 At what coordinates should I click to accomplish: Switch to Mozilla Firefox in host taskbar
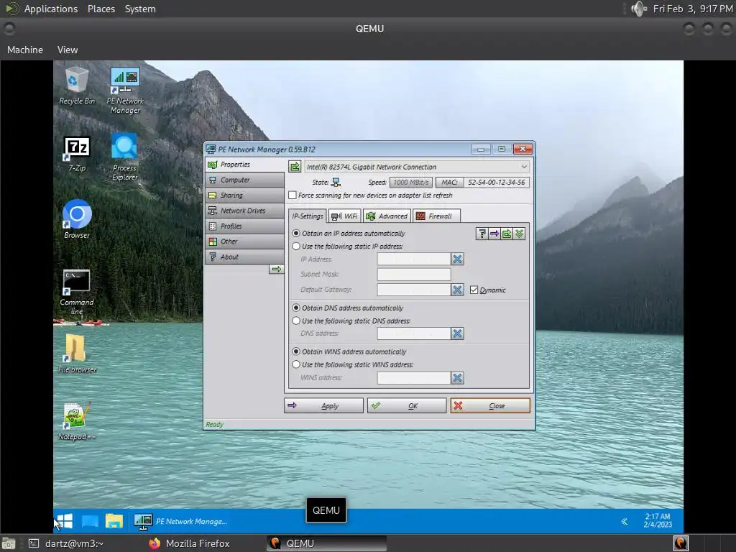[x=189, y=543]
